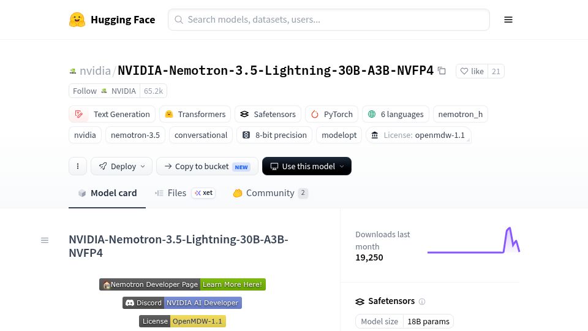
Task: Click the 65.2k followers count
Action: click(x=153, y=91)
